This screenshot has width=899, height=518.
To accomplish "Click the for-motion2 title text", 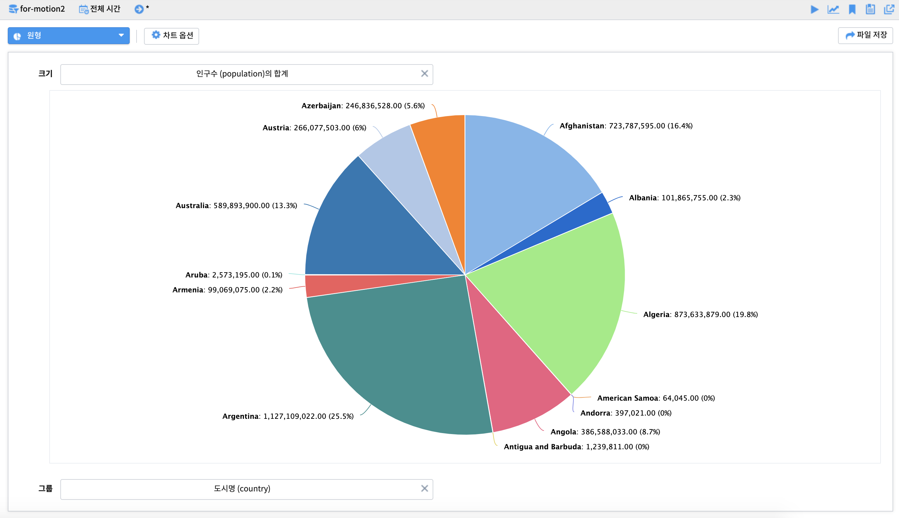I will [42, 9].
